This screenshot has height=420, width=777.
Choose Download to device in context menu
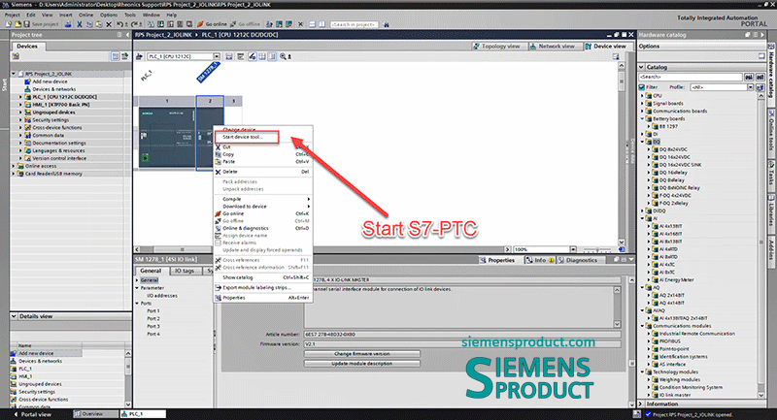[x=262, y=207]
